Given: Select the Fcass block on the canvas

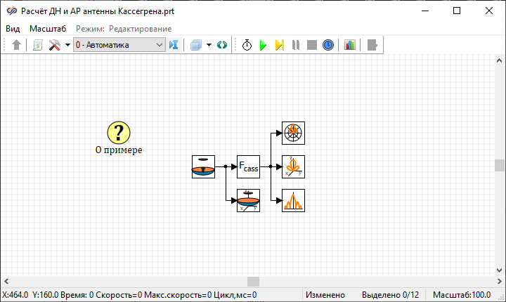Looking at the screenshot, I should coord(248,166).
